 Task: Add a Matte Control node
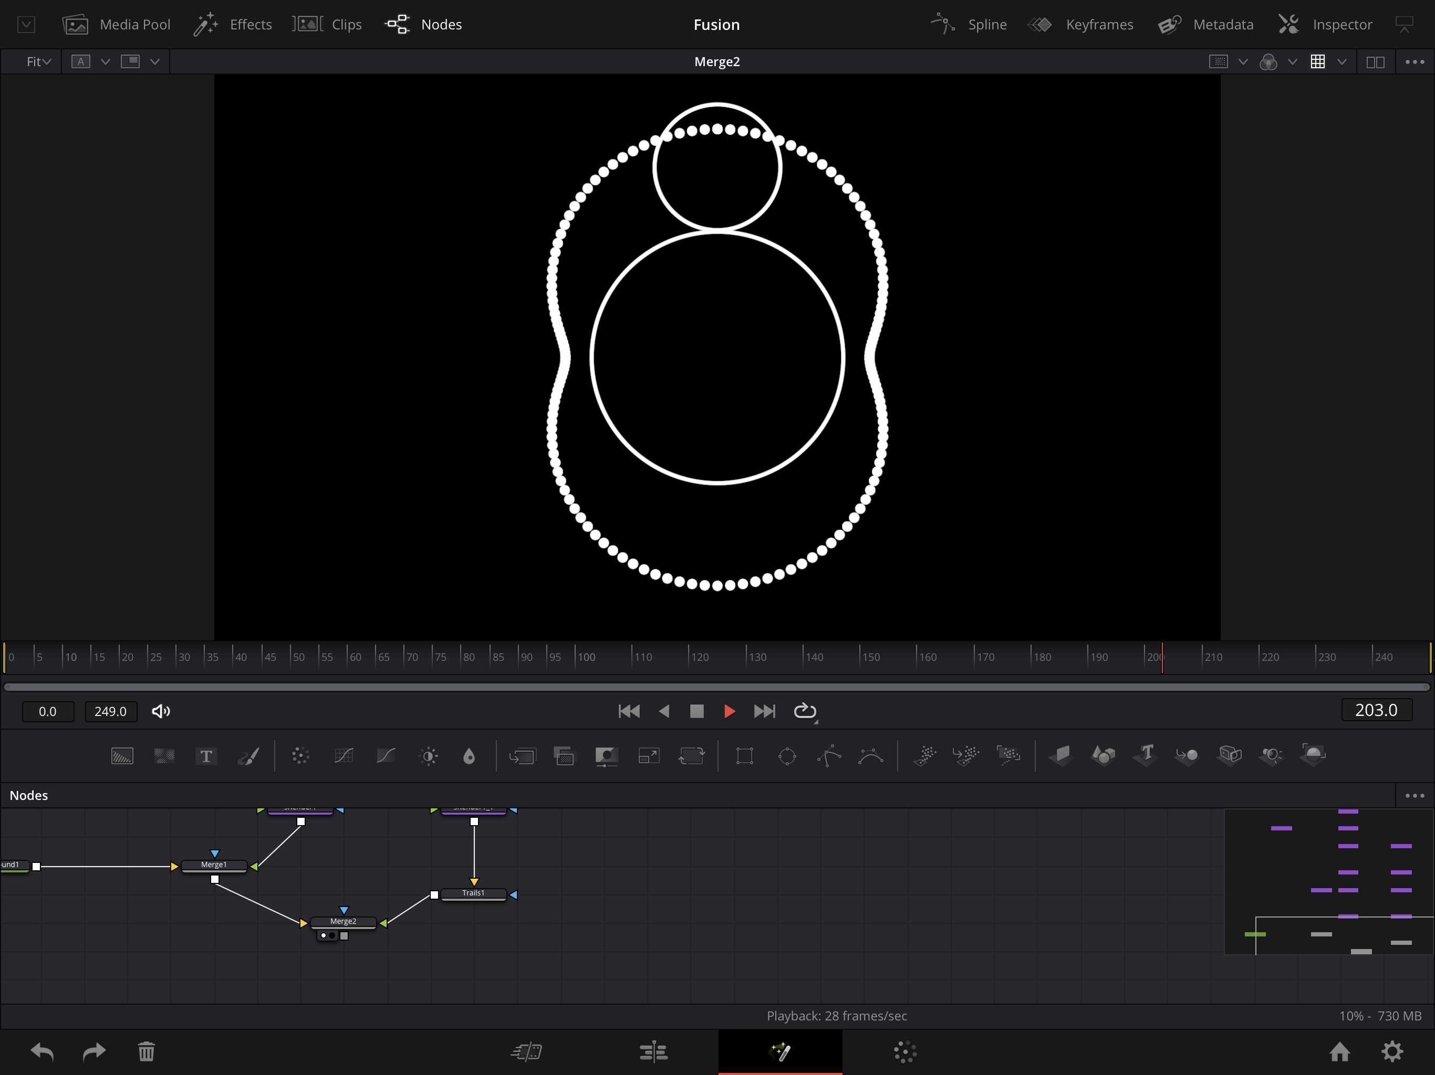tap(607, 756)
